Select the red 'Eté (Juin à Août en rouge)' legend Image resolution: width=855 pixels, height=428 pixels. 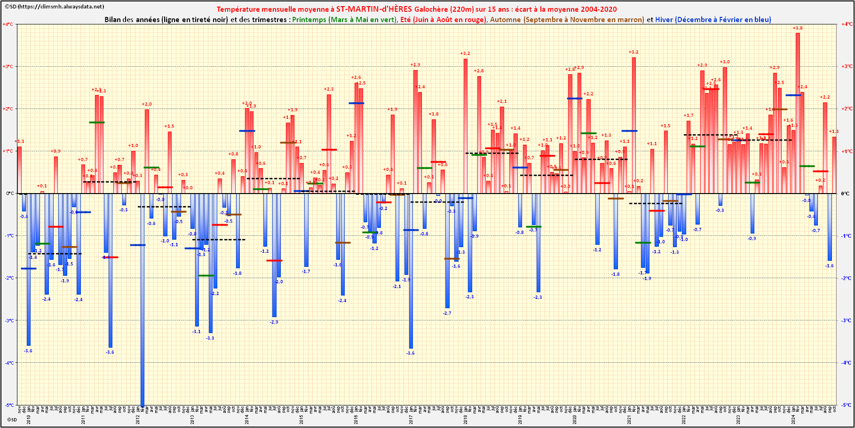[443, 20]
